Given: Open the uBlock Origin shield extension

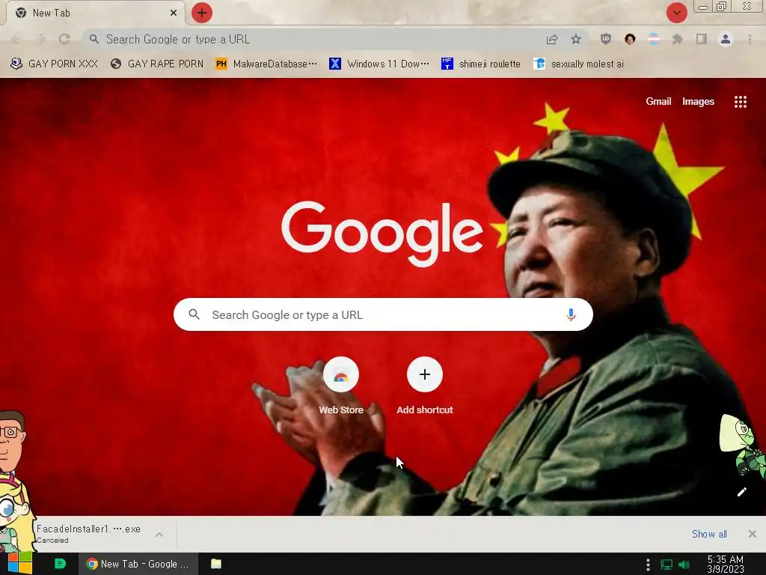Looking at the screenshot, I should point(606,39).
